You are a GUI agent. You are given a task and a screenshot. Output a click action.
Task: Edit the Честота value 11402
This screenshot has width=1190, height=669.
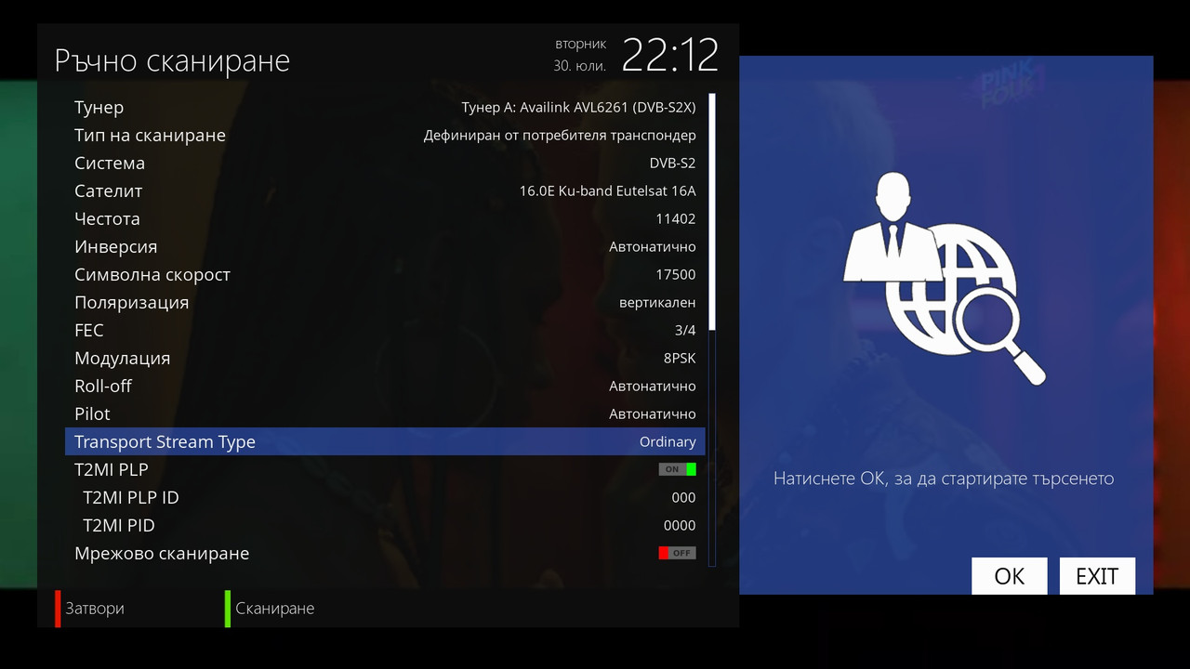pos(676,219)
